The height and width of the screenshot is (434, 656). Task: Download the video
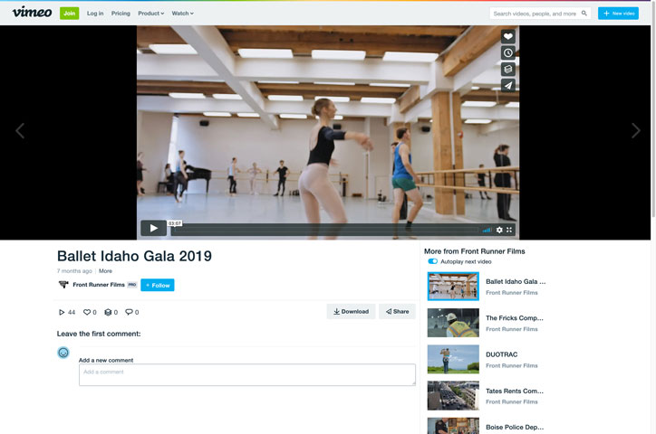pyautogui.click(x=351, y=311)
